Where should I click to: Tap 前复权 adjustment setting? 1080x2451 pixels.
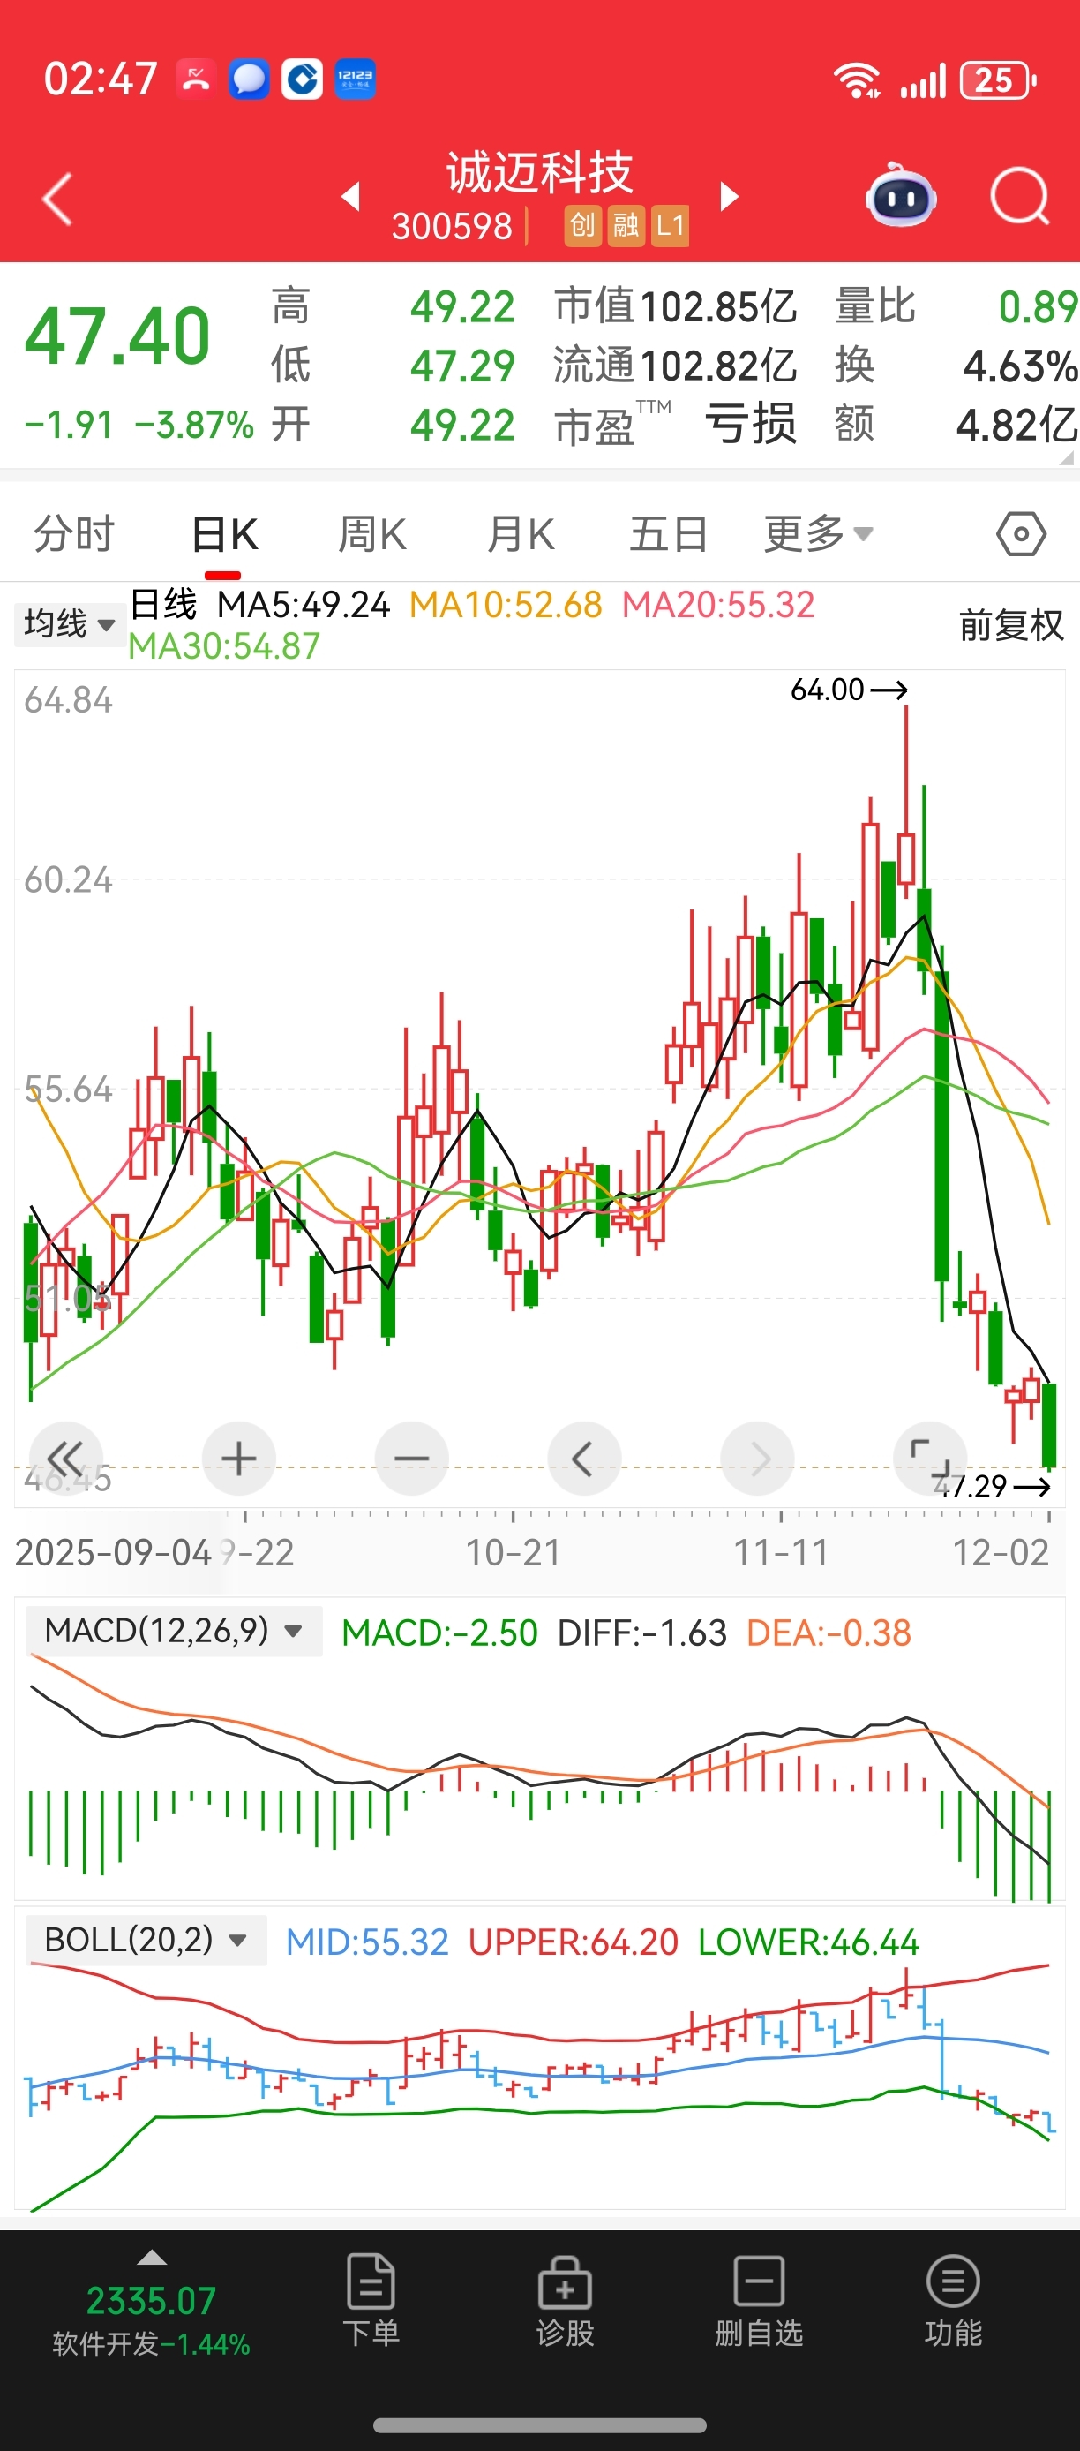point(1010,625)
